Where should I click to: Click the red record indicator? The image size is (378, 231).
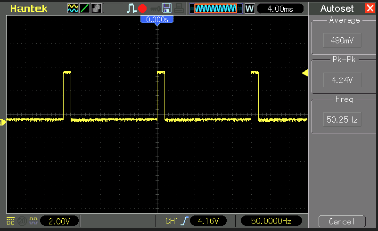coord(143,8)
